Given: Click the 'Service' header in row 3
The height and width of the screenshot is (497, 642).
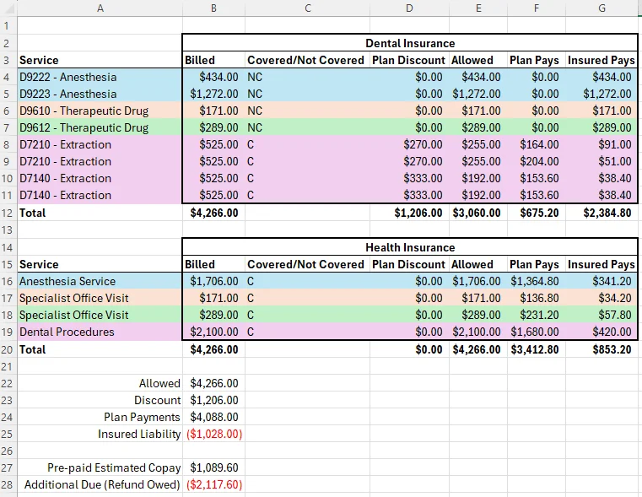Looking at the screenshot, I should tap(100, 60).
